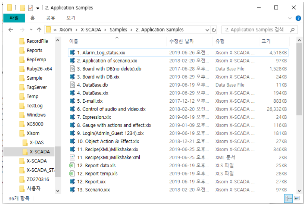
Task: Click the icon of 13. Scenario.xix
Action: (x=73, y=190)
